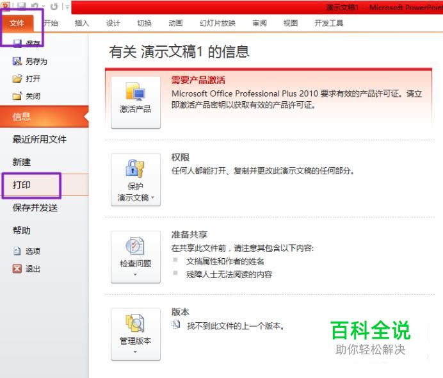Click the 退出 label text
The height and width of the screenshot is (378, 443).
tap(33, 268)
